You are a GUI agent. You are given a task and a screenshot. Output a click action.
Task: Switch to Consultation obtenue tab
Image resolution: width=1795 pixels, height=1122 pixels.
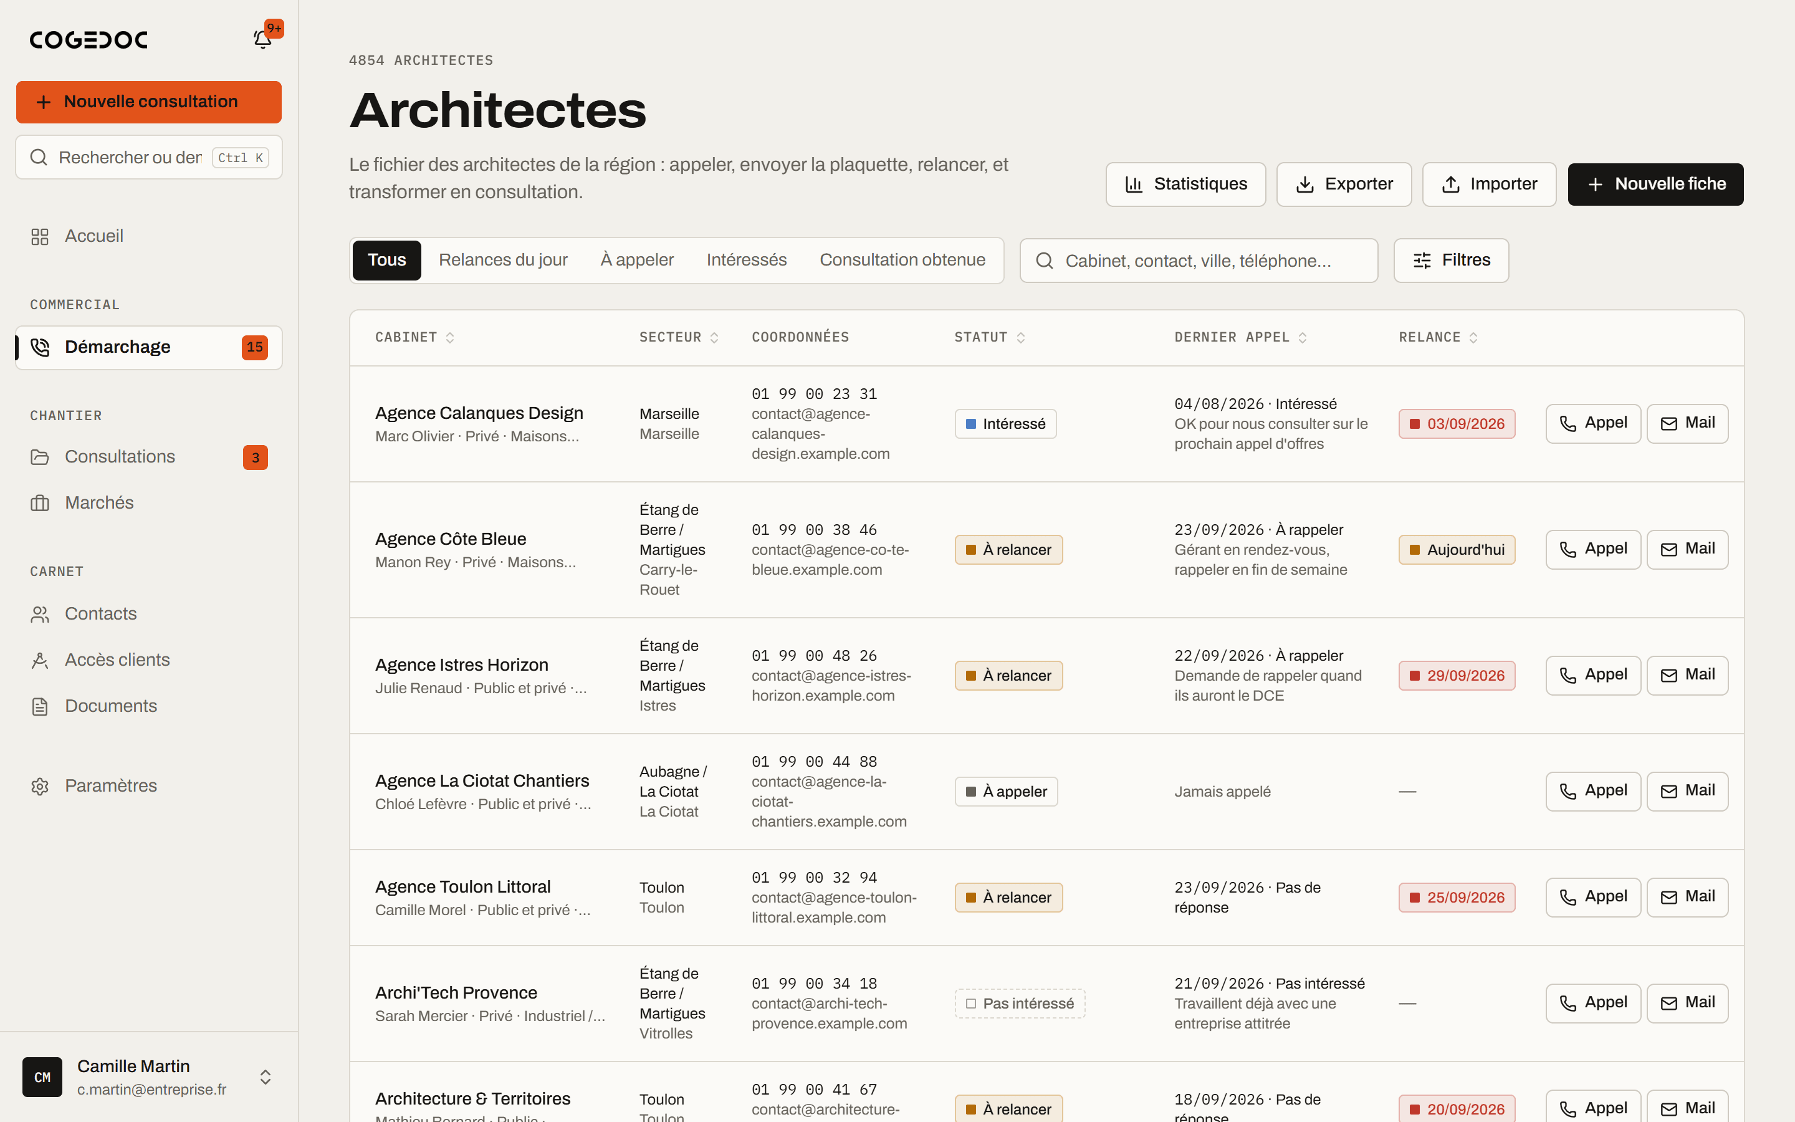[x=902, y=261]
